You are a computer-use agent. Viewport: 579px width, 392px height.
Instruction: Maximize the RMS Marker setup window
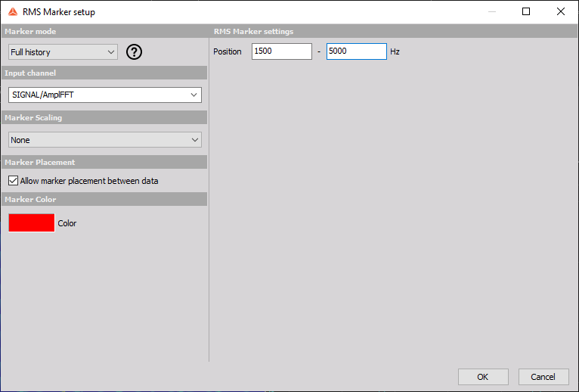point(526,11)
